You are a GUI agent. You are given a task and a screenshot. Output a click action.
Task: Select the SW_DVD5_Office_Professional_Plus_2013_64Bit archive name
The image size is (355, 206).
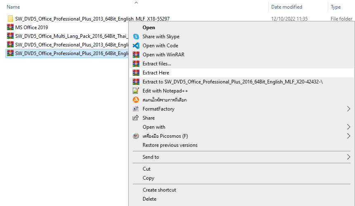72,45
